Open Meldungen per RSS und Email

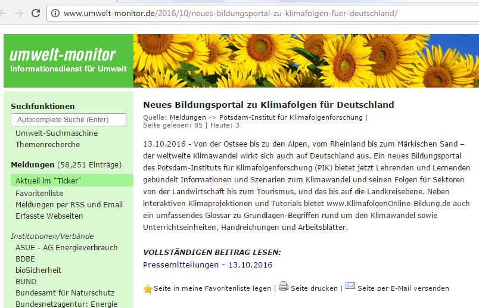(x=69, y=204)
